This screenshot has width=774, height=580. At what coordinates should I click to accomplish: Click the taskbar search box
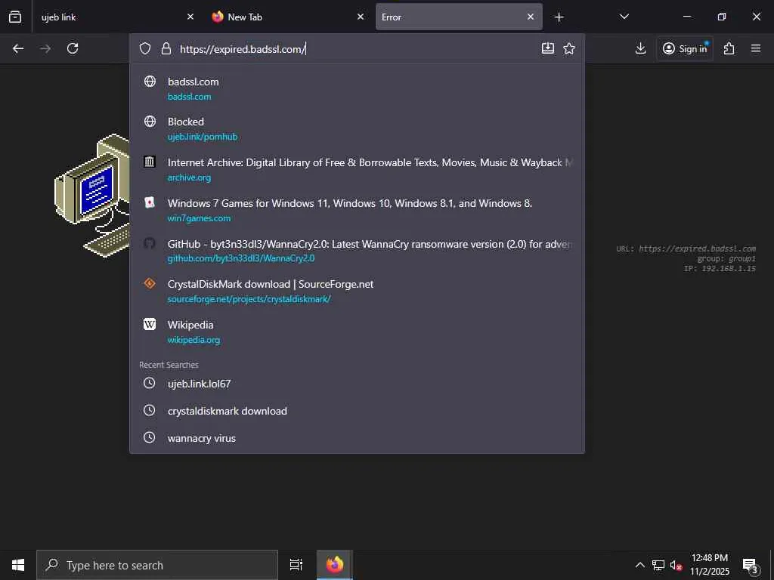pyautogui.click(x=157, y=565)
